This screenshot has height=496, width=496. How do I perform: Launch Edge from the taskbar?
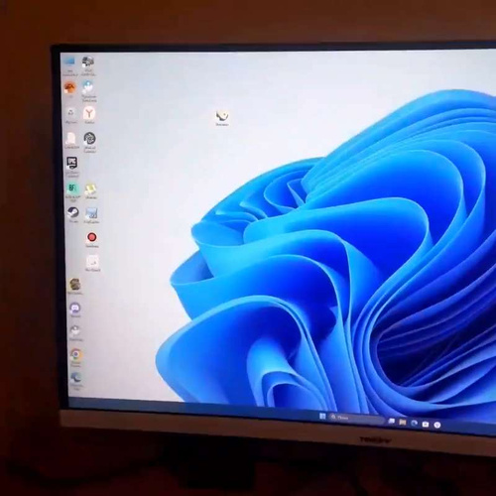(414, 423)
